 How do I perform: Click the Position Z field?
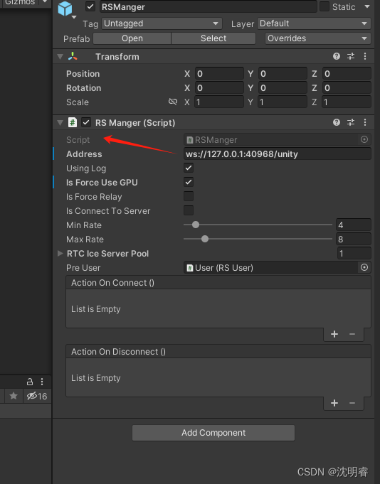coord(347,73)
